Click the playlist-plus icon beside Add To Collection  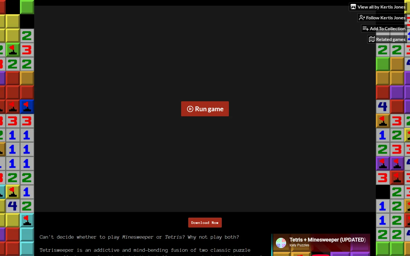[366, 28]
